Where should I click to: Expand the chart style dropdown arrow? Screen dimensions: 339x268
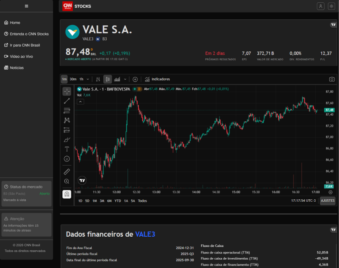pos(125,79)
